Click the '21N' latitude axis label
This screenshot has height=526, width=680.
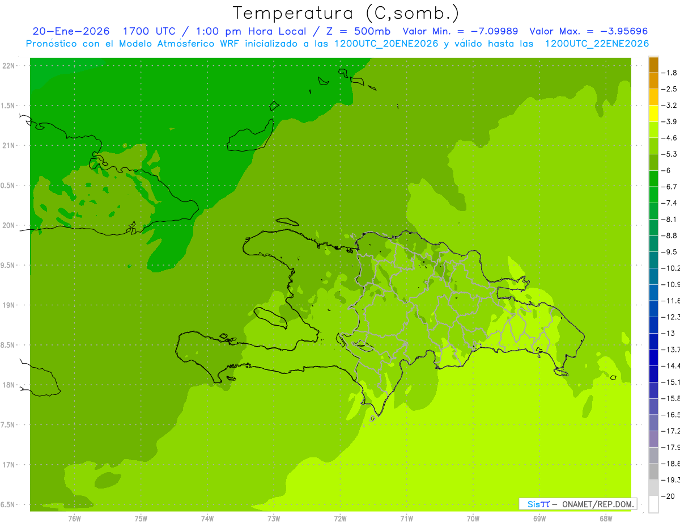click(x=9, y=146)
